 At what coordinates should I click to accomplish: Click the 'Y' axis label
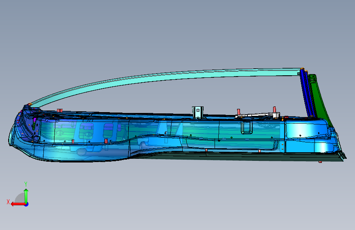point(26,184)
